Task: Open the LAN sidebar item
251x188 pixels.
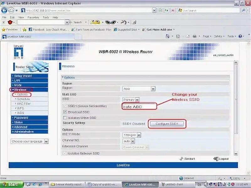Action: (29, 81)
